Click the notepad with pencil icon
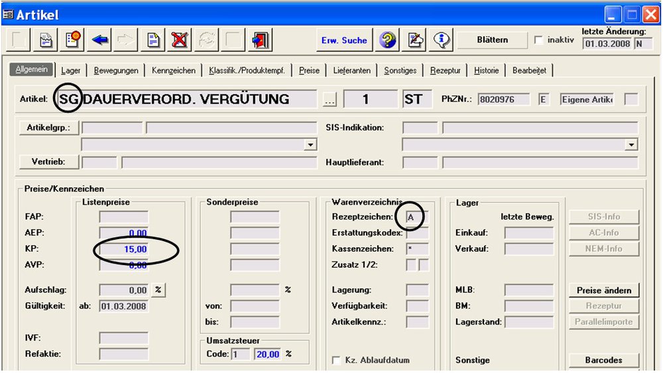 pyautogui.click(x=414, y=40)
